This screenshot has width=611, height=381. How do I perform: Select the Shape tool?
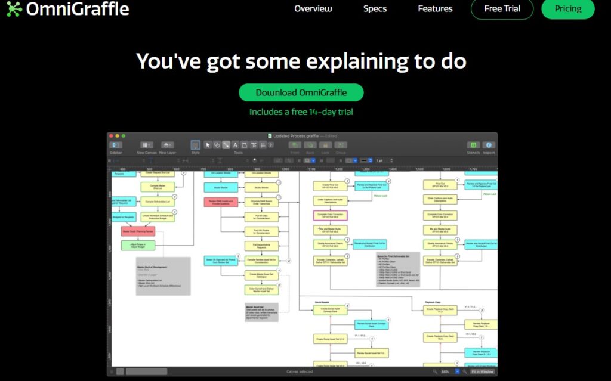[217, 145]
